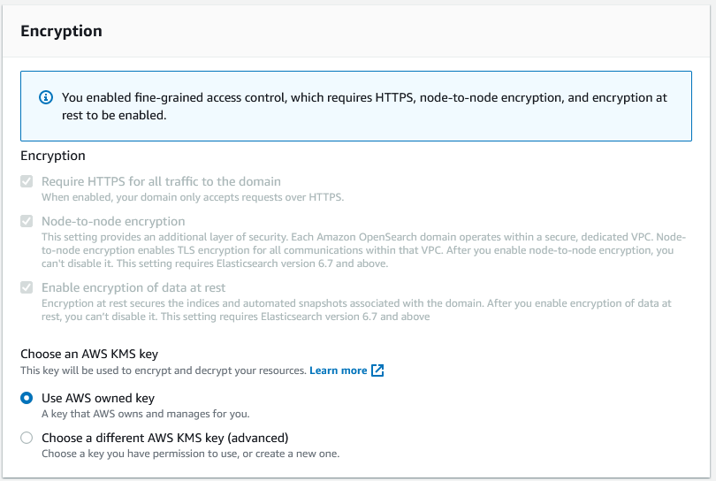Open the Learn more link
Viewport: 716px width, 481px height.
point(338,370)
